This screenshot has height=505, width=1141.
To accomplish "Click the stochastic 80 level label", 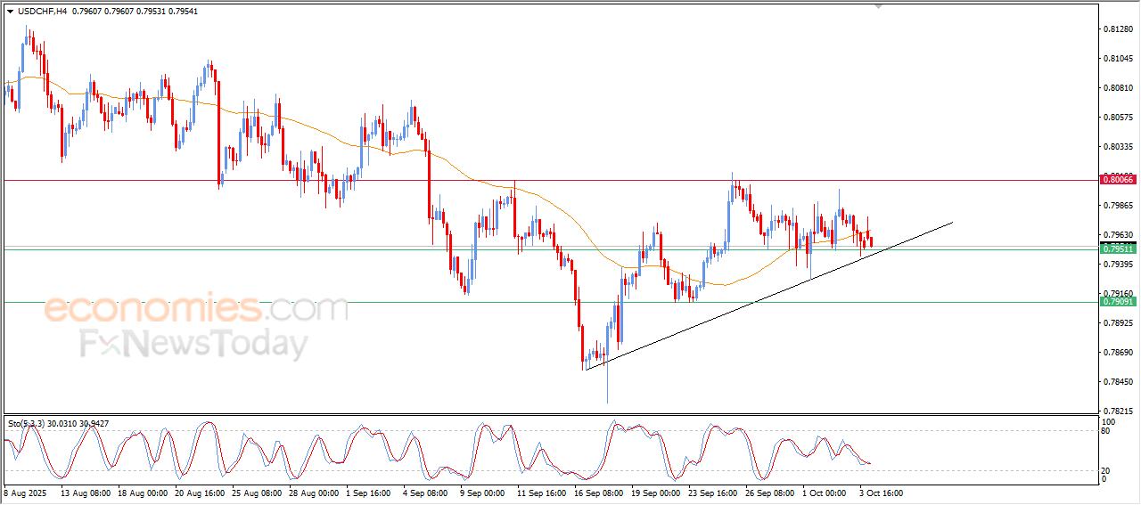I will (1108, 431).
